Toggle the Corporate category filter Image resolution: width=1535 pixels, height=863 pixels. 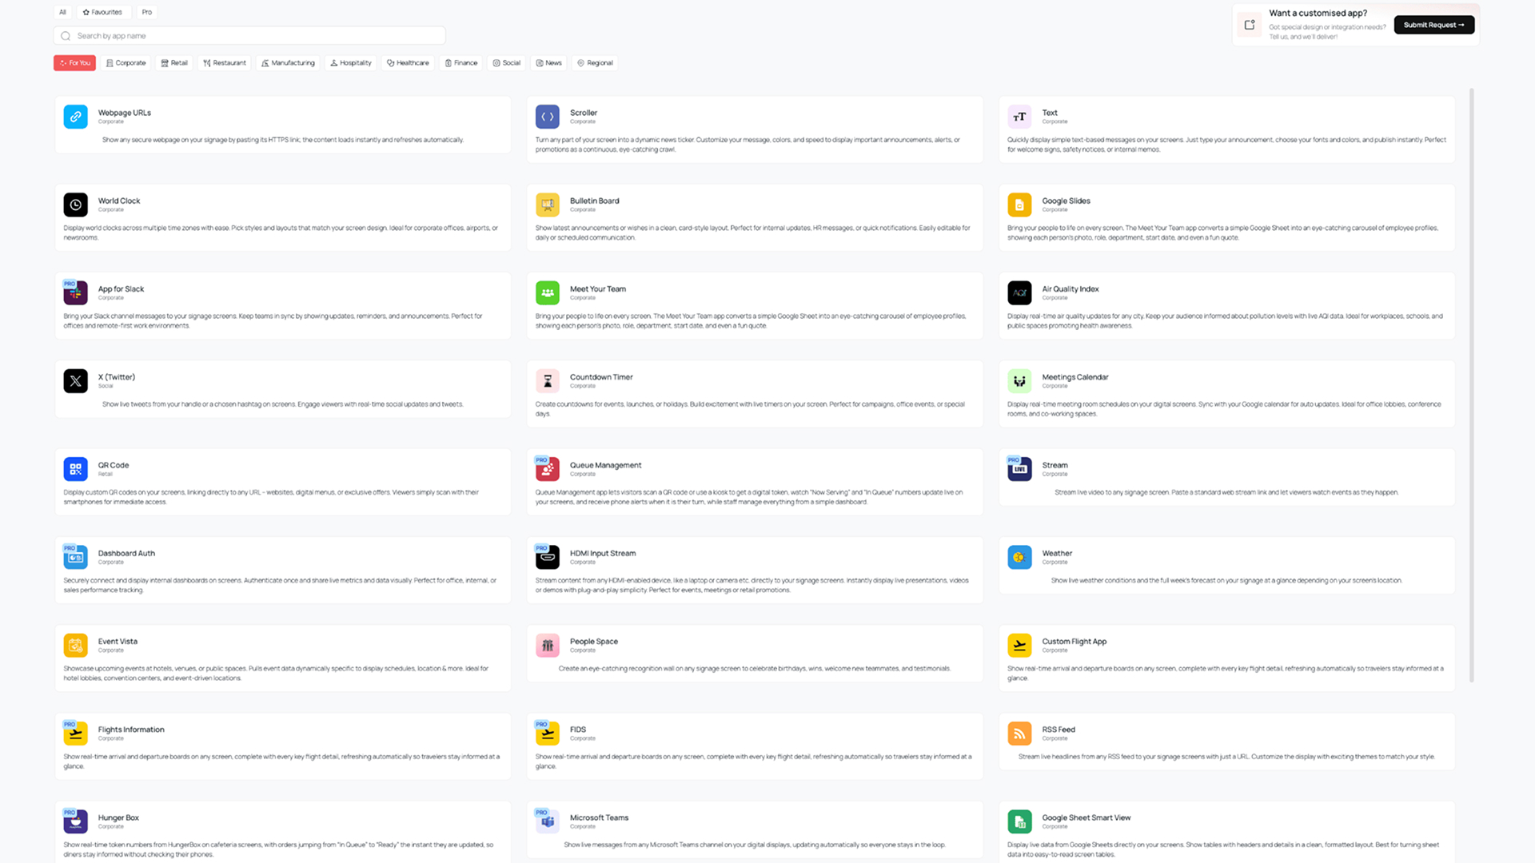126,62
